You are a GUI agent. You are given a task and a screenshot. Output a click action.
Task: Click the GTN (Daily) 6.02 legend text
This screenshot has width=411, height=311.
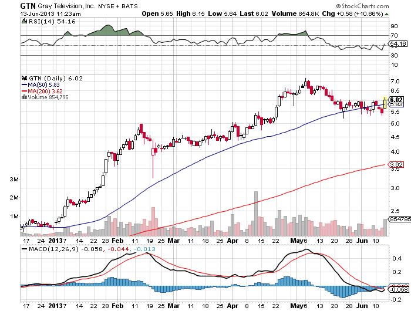point(56,79)
